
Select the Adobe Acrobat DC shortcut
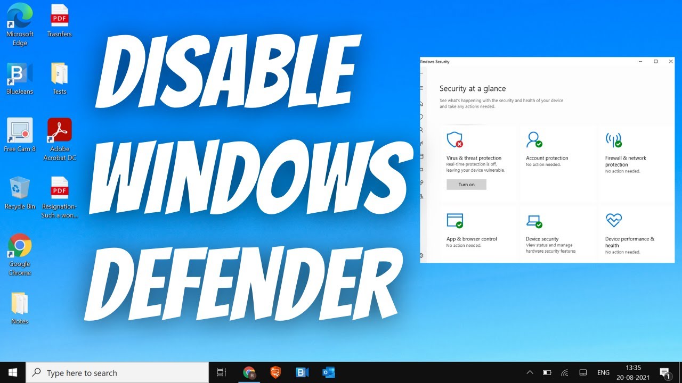60,139
